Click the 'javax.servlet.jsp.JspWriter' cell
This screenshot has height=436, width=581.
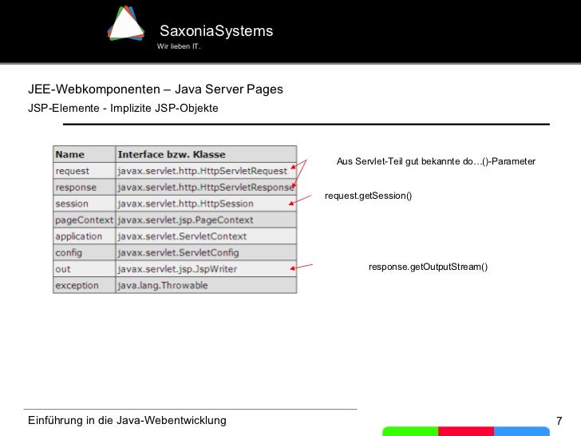206,269
